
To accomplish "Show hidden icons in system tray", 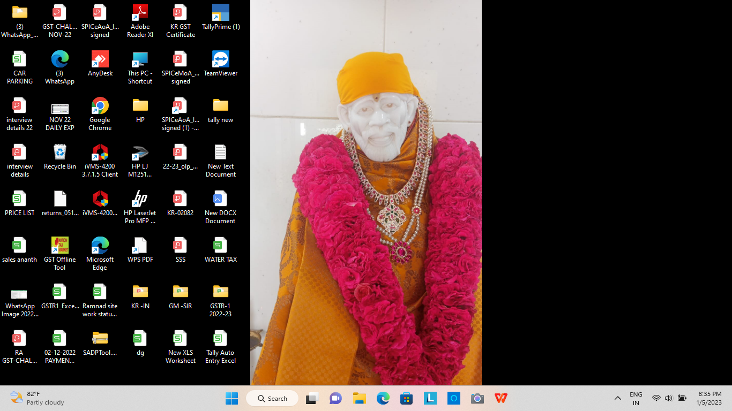I will click(617, 398).
